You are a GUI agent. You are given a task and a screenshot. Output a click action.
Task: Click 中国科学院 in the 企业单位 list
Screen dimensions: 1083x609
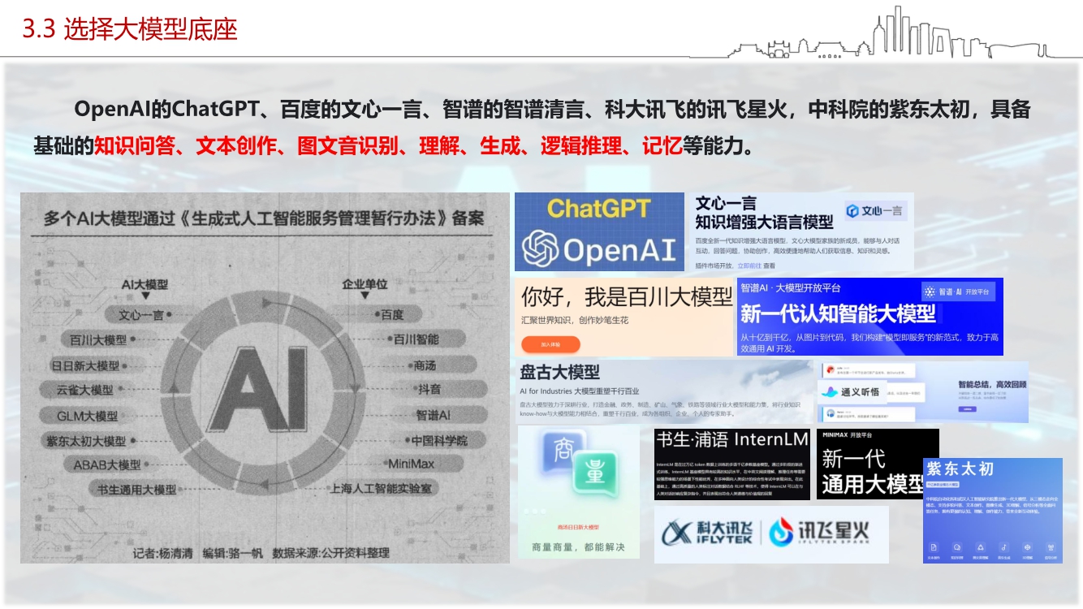click(x=439, y=441)
